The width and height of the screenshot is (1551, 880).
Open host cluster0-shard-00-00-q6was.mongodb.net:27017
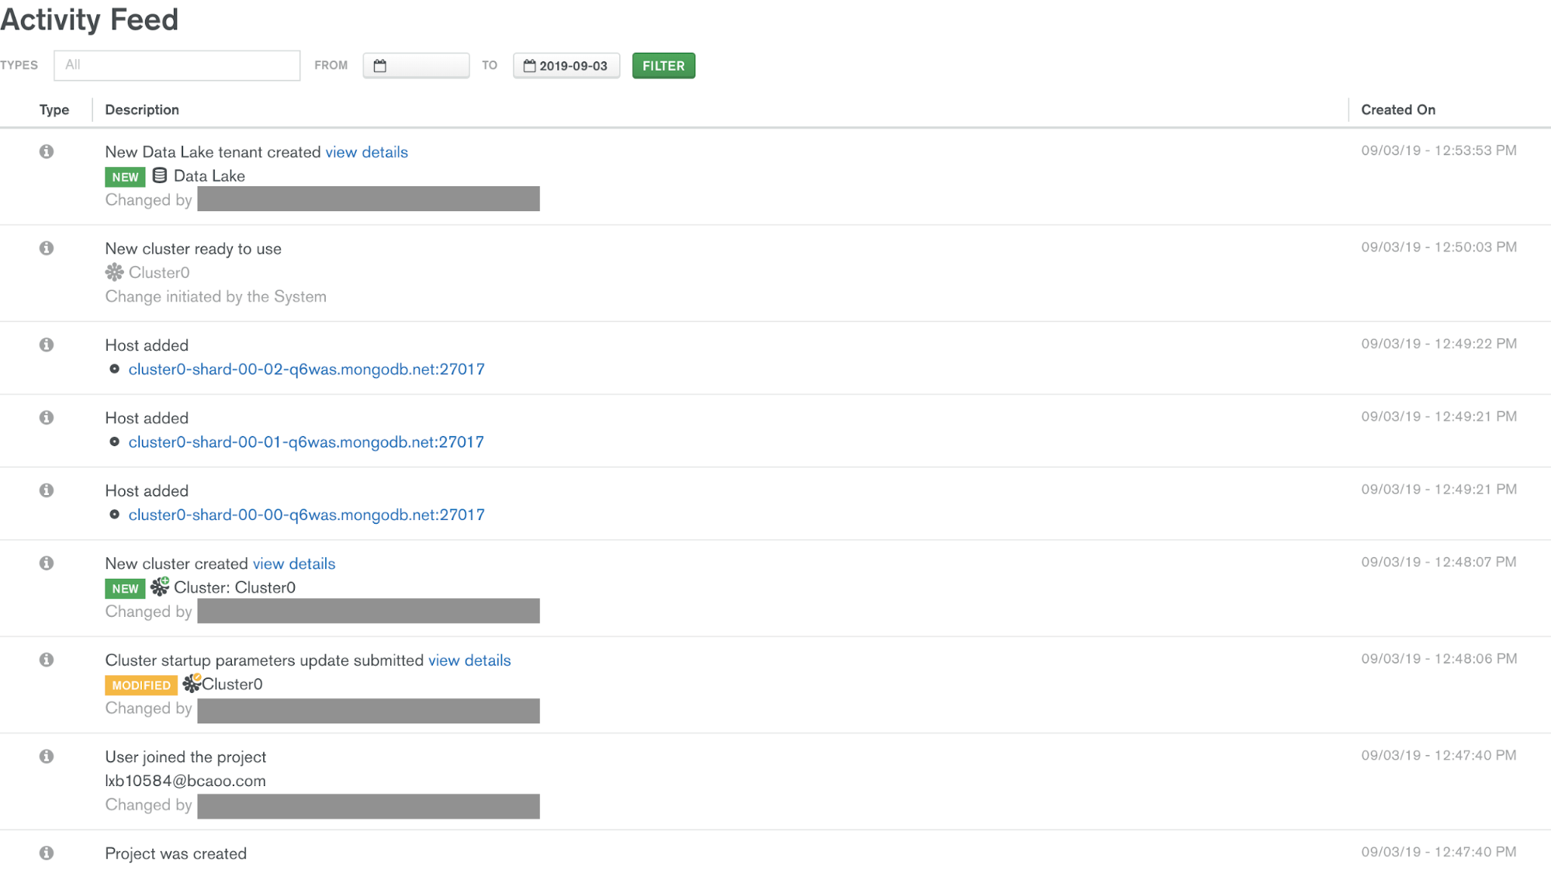click(306, 514)
